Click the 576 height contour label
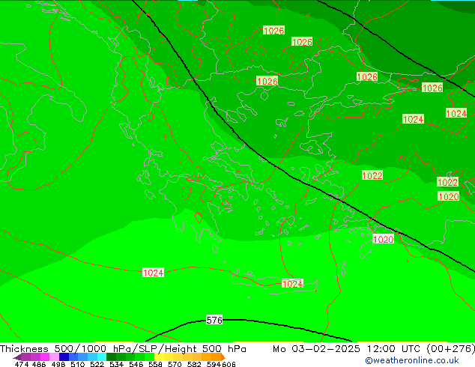The width and height of the screenshot is (475, 367). (x=214, y=320)
